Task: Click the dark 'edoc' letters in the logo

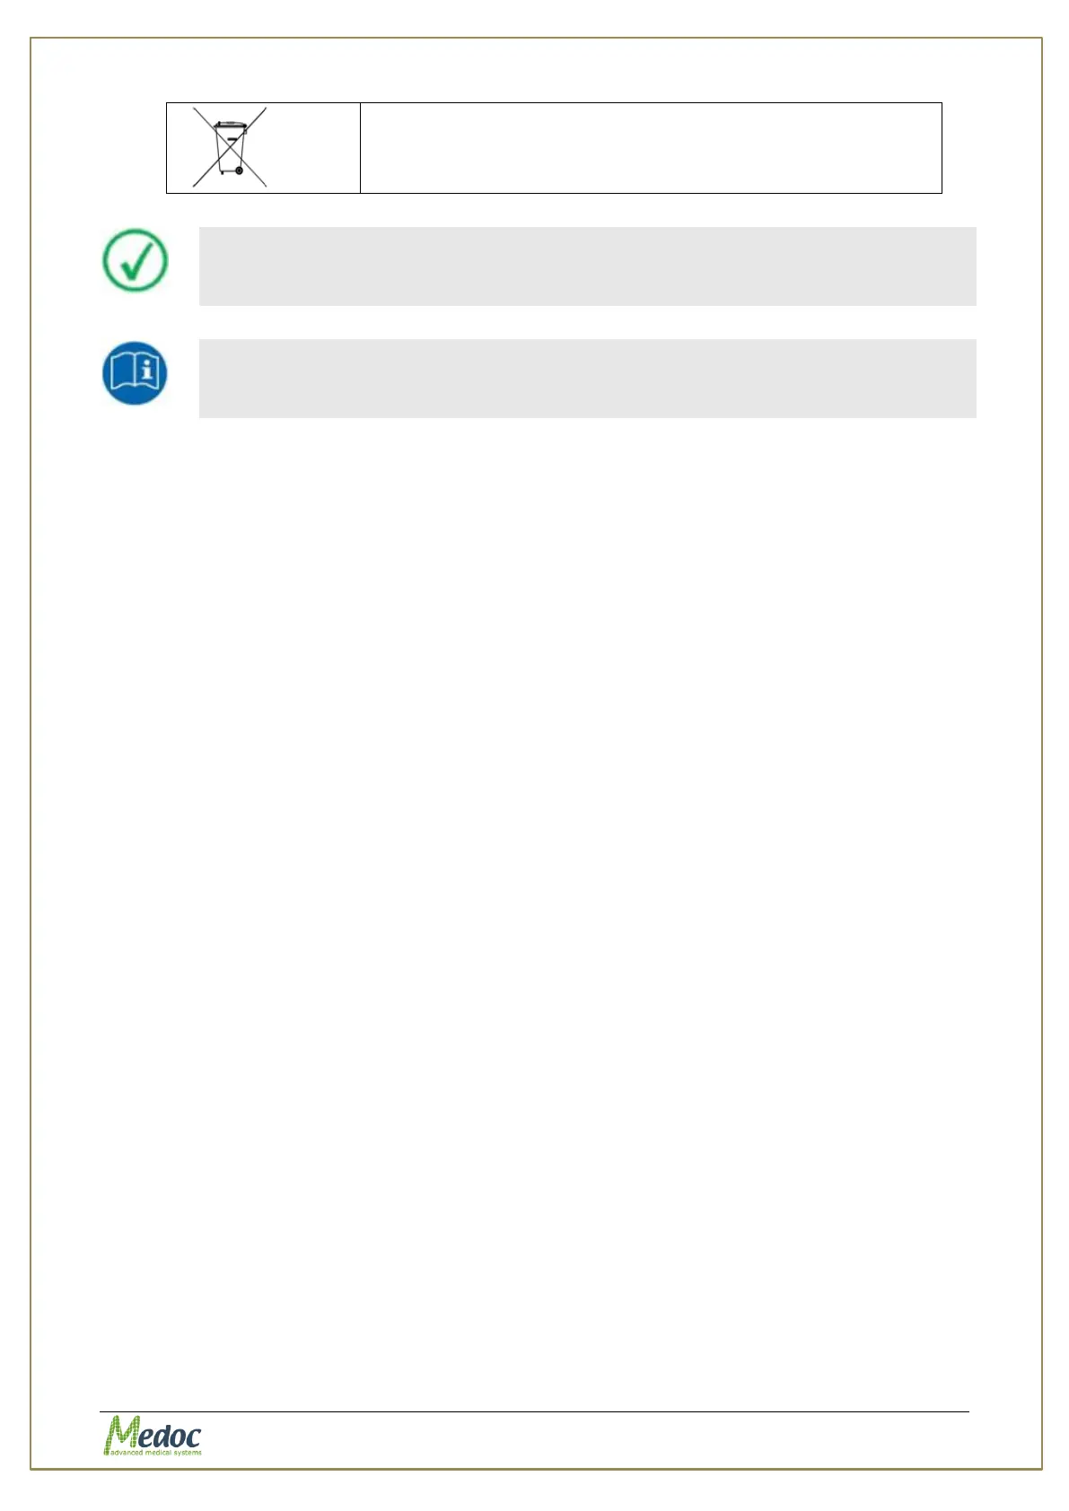Action: [x=171, y=1437]
